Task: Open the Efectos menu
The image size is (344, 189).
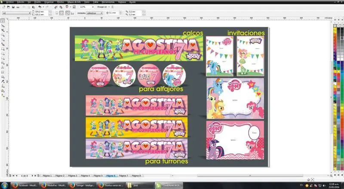Action: point(61,2)
